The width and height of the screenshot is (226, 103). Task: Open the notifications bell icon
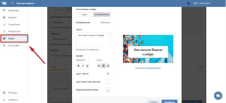pos(188,3)
